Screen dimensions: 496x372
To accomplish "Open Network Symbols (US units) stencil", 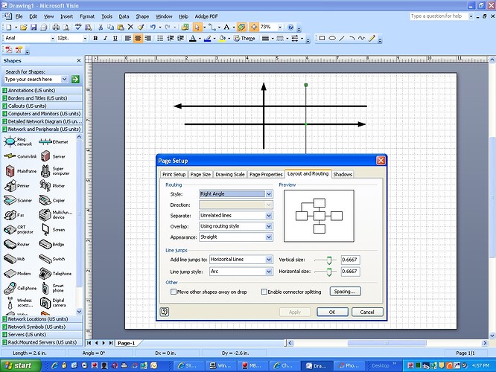I will (x=42, y=327).
